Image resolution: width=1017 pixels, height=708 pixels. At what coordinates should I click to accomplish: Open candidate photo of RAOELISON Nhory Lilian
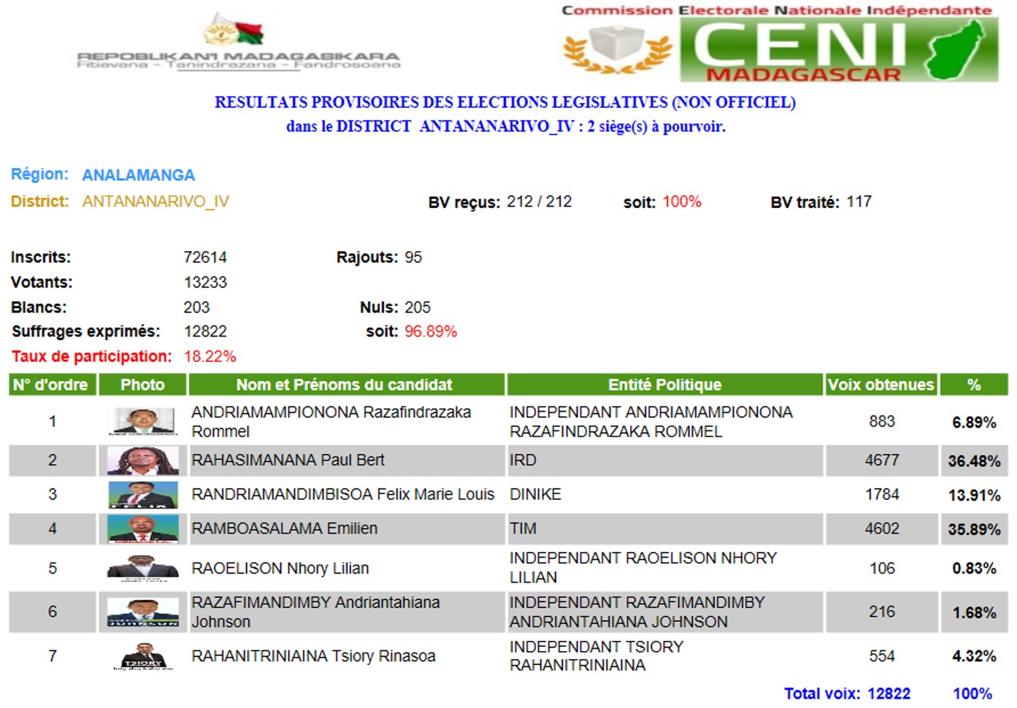click(x=142, y=568)
